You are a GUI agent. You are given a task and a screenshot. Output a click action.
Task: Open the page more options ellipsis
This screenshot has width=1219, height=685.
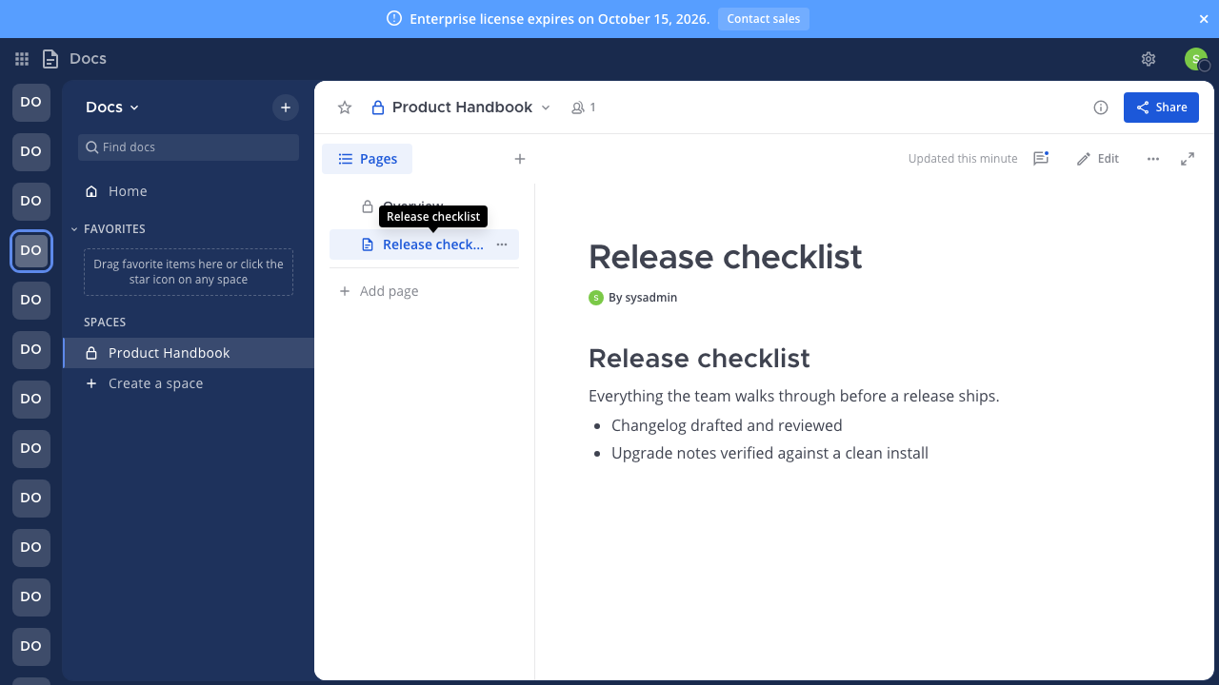point(1153,159)
